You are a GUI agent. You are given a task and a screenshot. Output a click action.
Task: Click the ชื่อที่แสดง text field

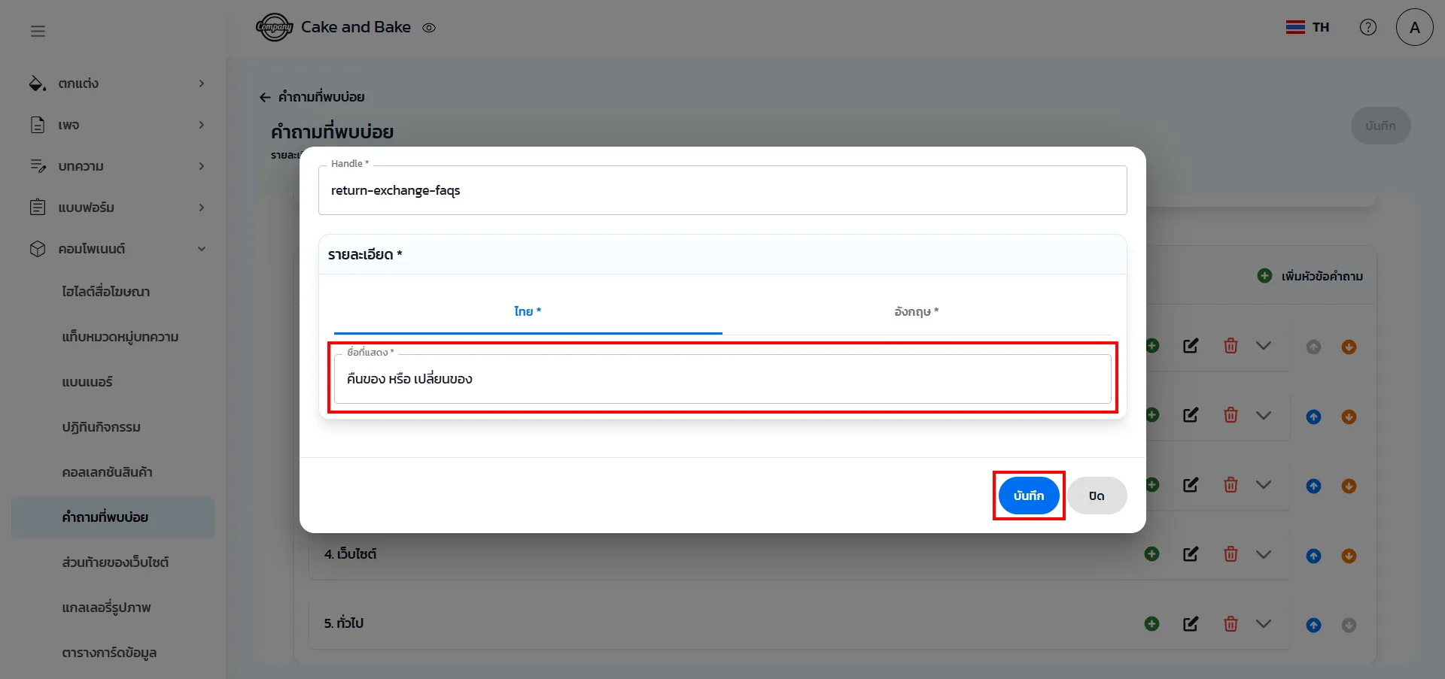pos(722,379)
